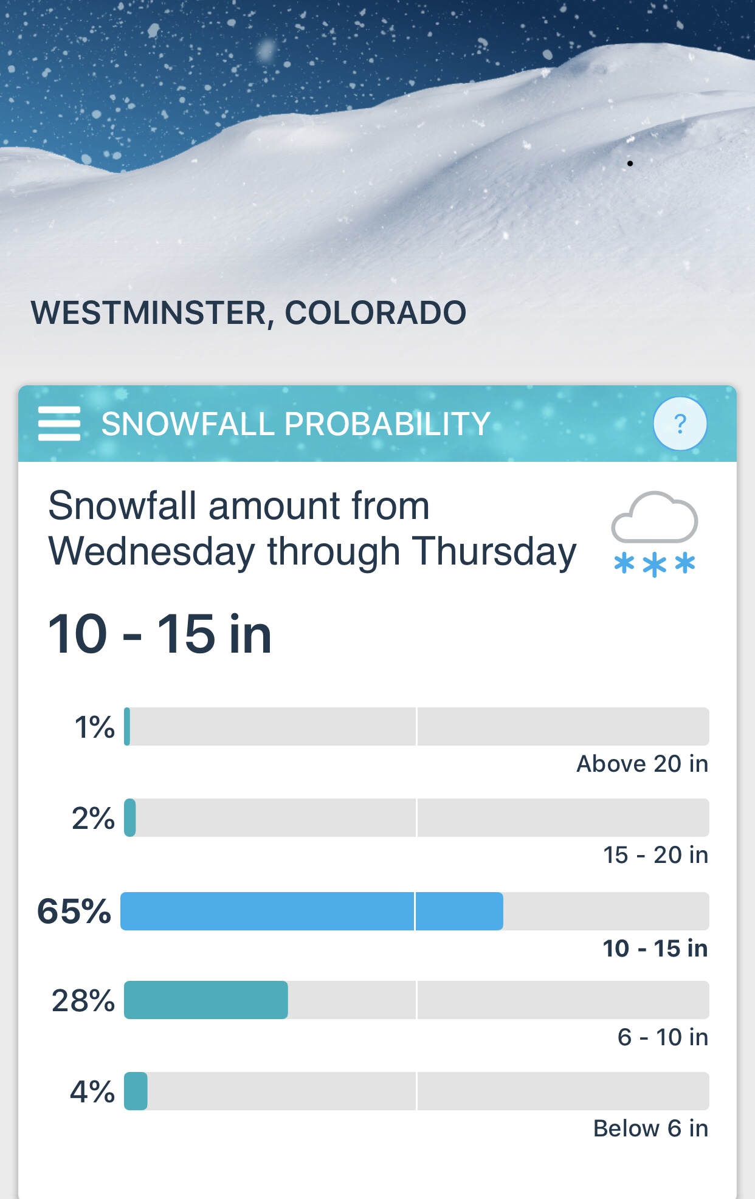Image resolution: width=755 pixels, height=1199 pixels.
Task: Open the hamburger menu in Snowfall Probability header
Action: coord(59,424)
